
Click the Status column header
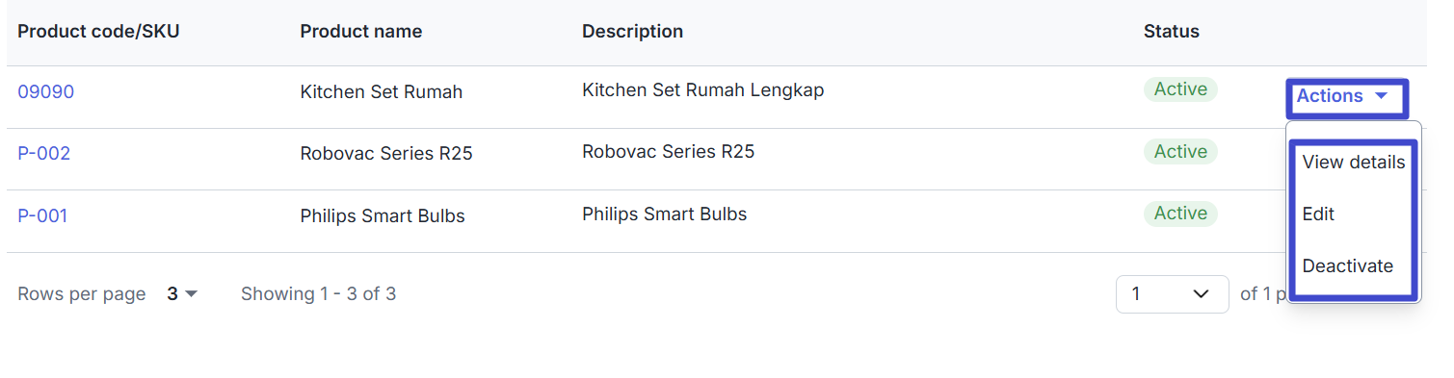[x=1172, y=31]
